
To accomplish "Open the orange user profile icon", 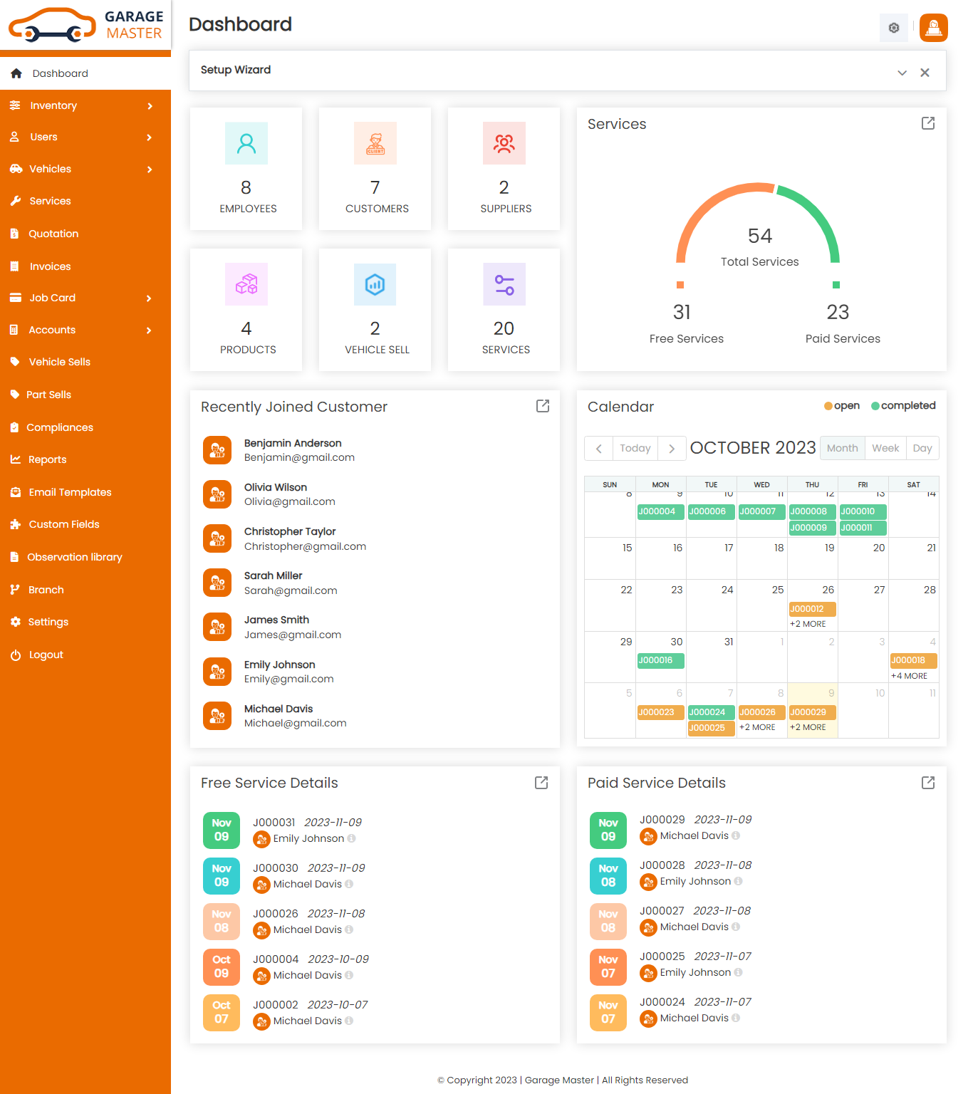I will tap(933, 28).
